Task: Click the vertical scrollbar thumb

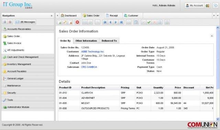Action: (218, 59)
